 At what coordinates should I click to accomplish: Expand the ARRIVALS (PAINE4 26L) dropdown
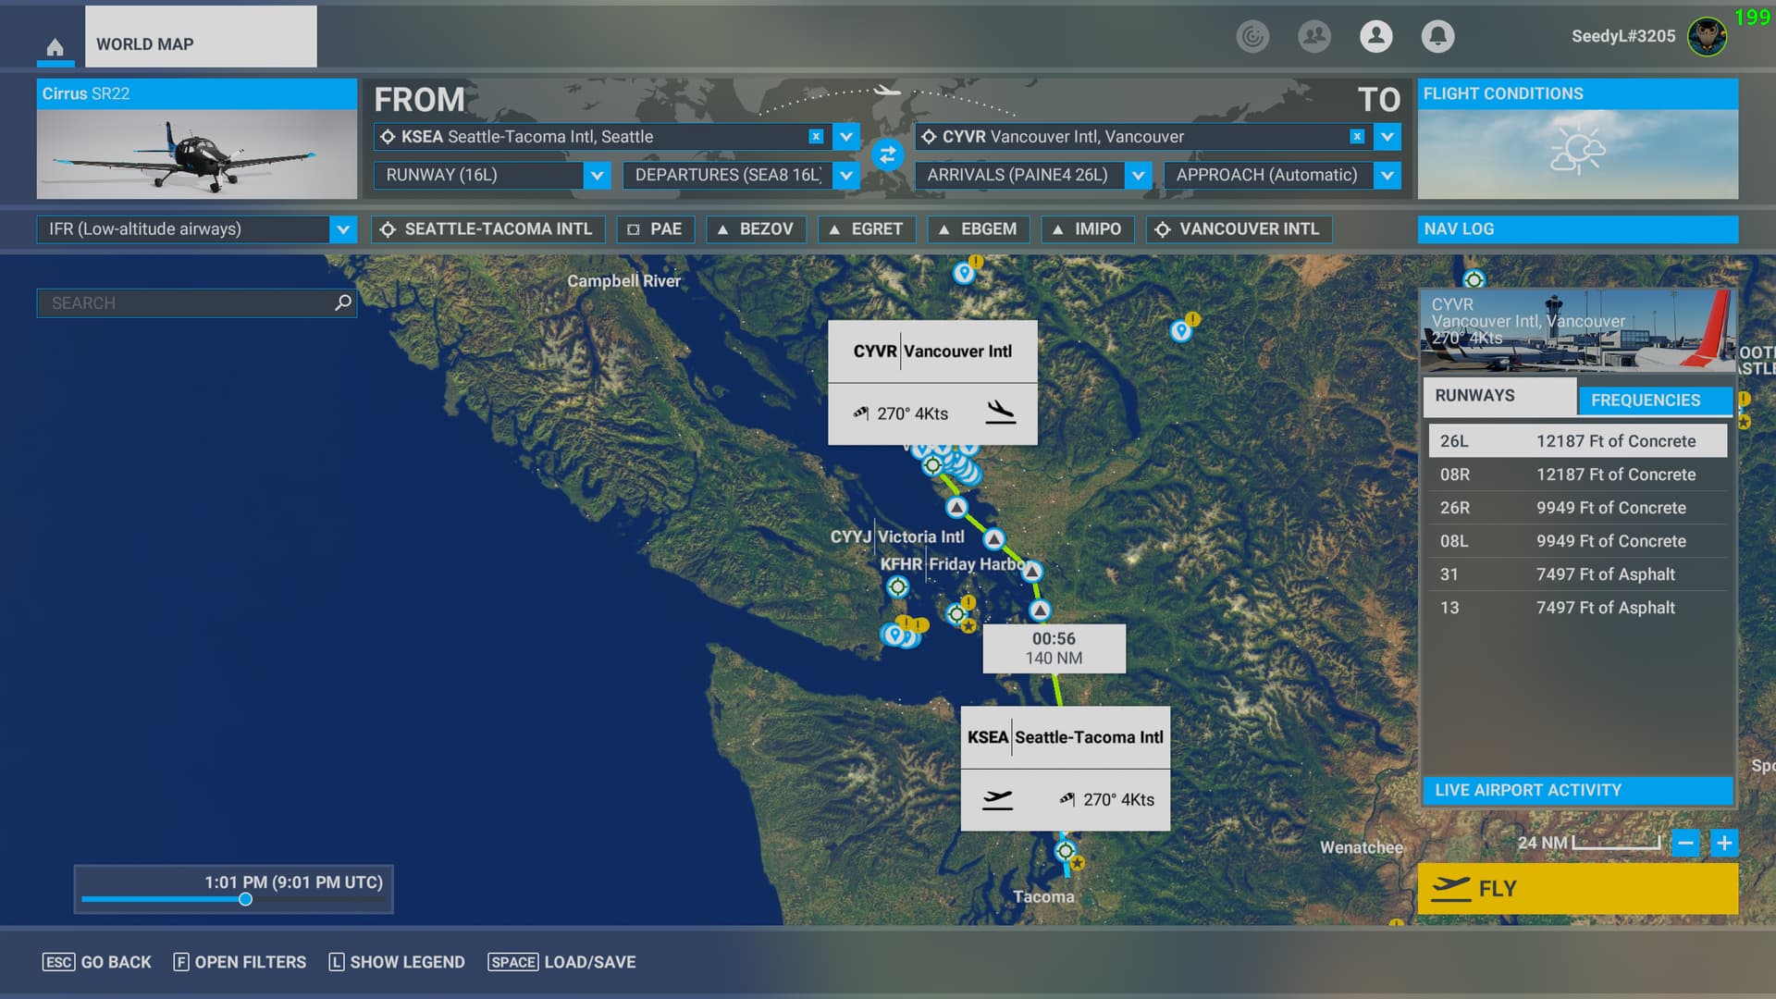click(x=1138, y=175)
